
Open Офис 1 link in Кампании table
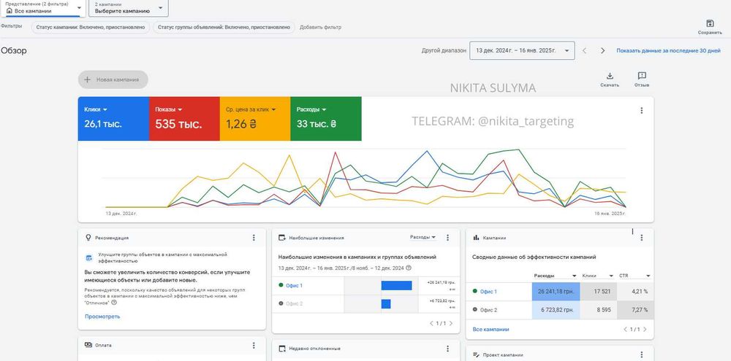coord(488,292)
